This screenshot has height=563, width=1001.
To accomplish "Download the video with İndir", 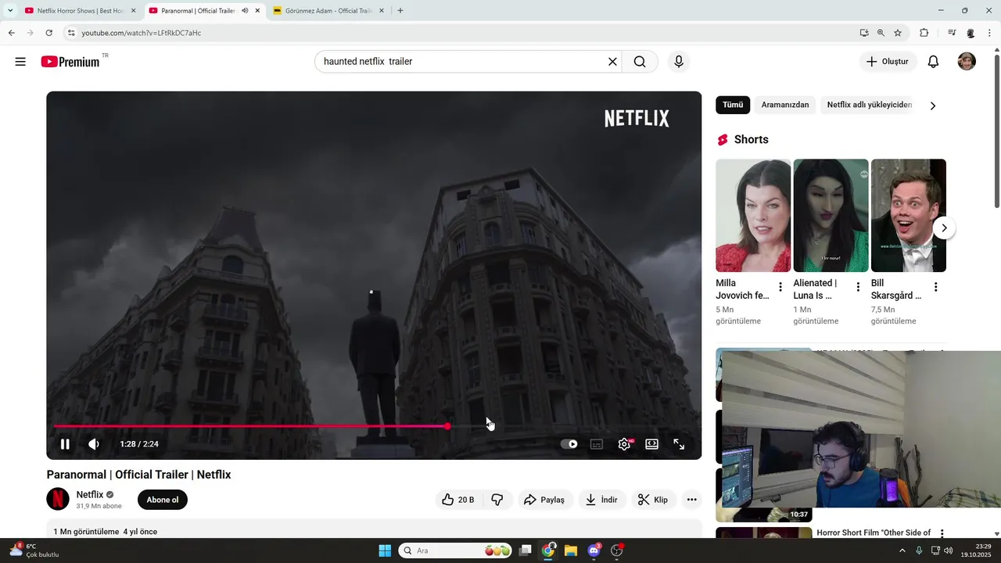I will [602, 500].
